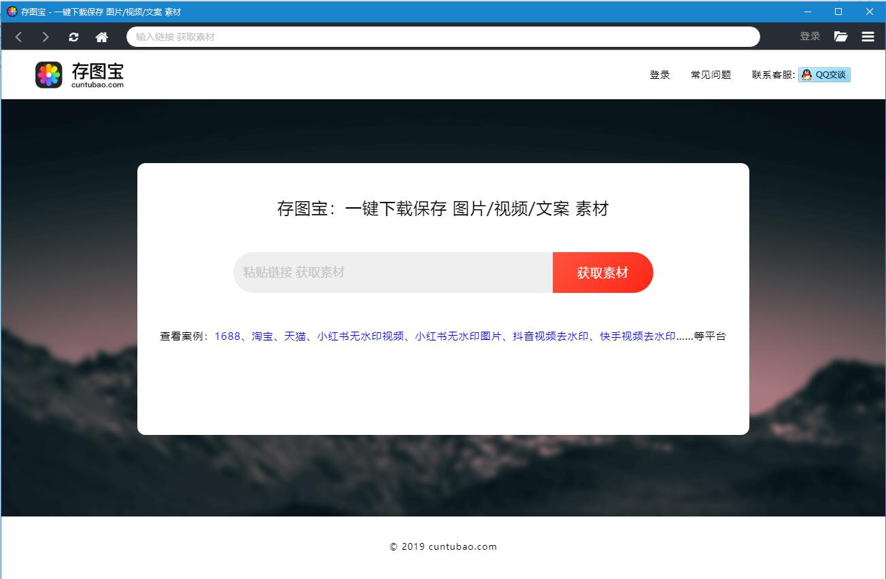The width and height of the screenshot is (886, 579).
Task: Click the refresh page icon
Action: pyautogui.click(x=73, y=37)
